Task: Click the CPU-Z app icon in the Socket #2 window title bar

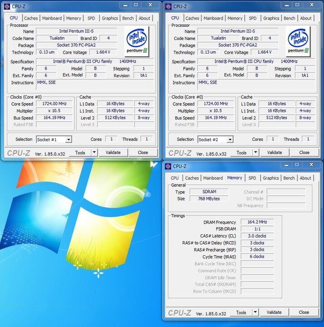Action: [x=168, y=6]
